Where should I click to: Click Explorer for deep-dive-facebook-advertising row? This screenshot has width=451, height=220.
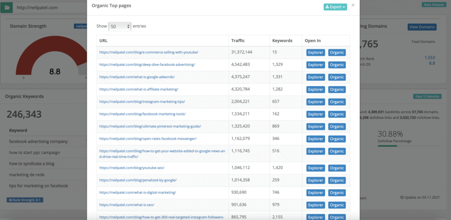pos(315,65)
